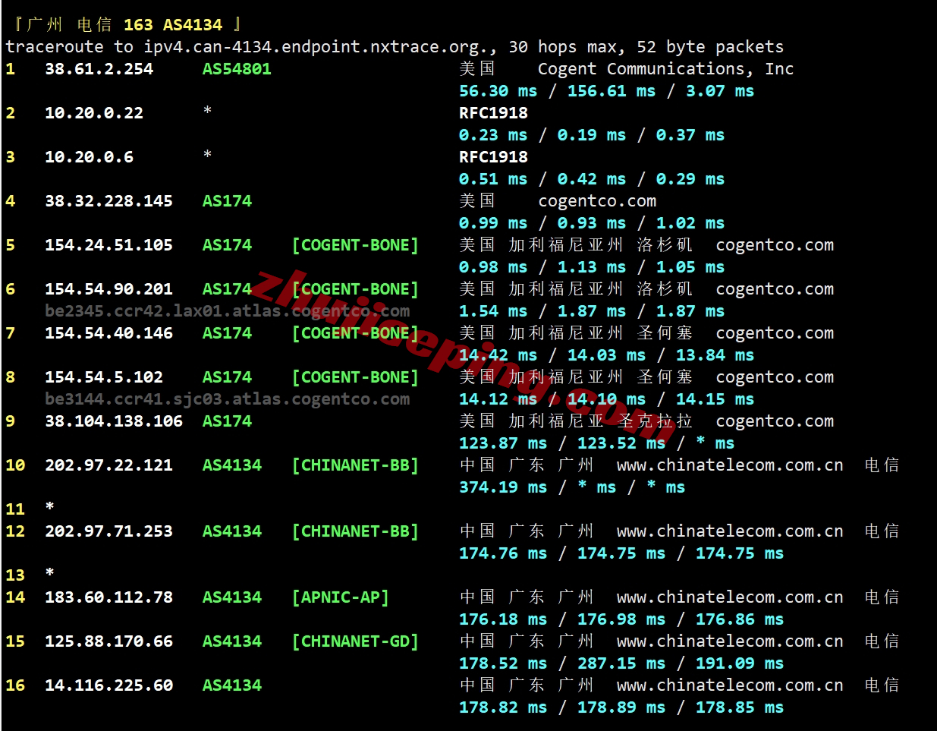Click AS54801 in hop 1
This screenshot has height=731, width=937.
237,69
